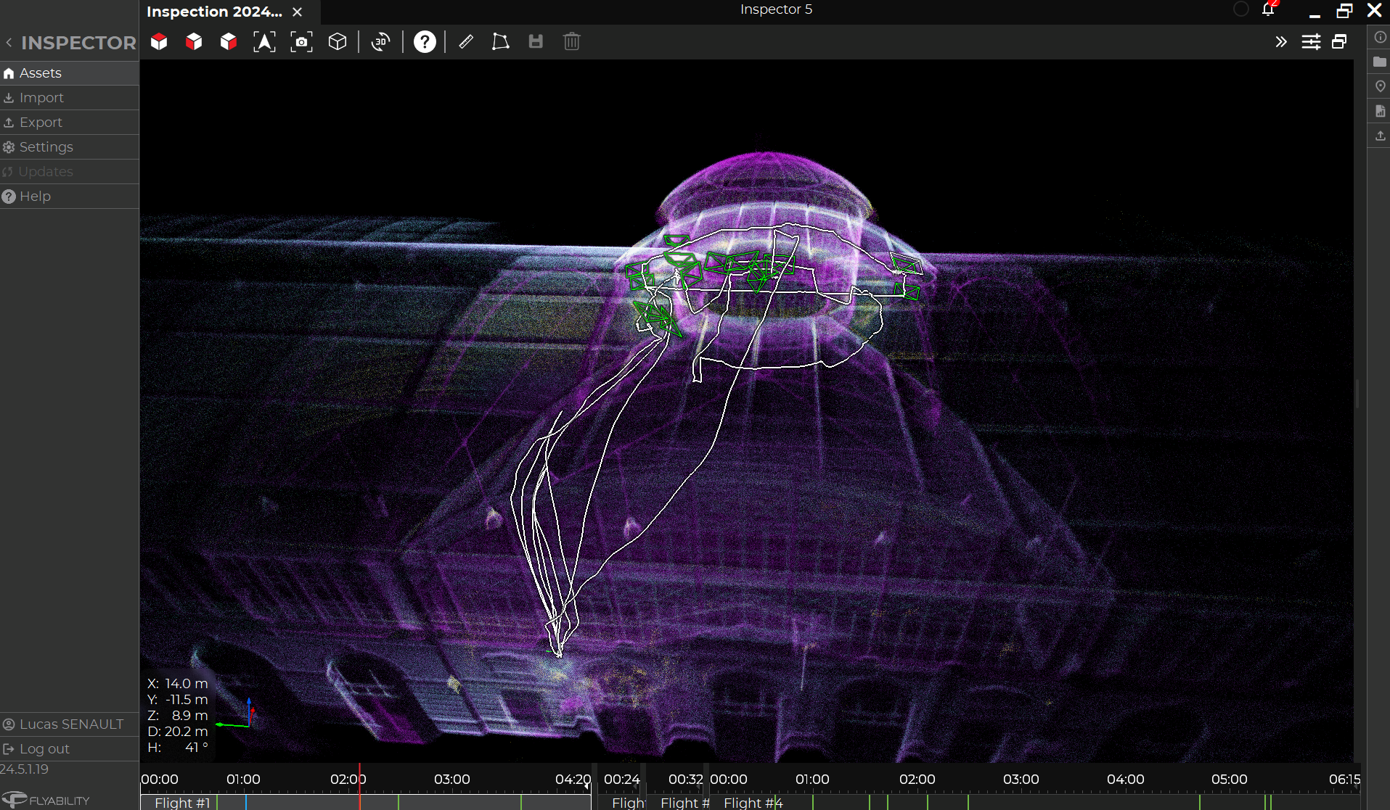The height and width of the screenshot is (810, 1390).
Task: Expand the toolbar with double chevron
Action: tap(1281, 42)
